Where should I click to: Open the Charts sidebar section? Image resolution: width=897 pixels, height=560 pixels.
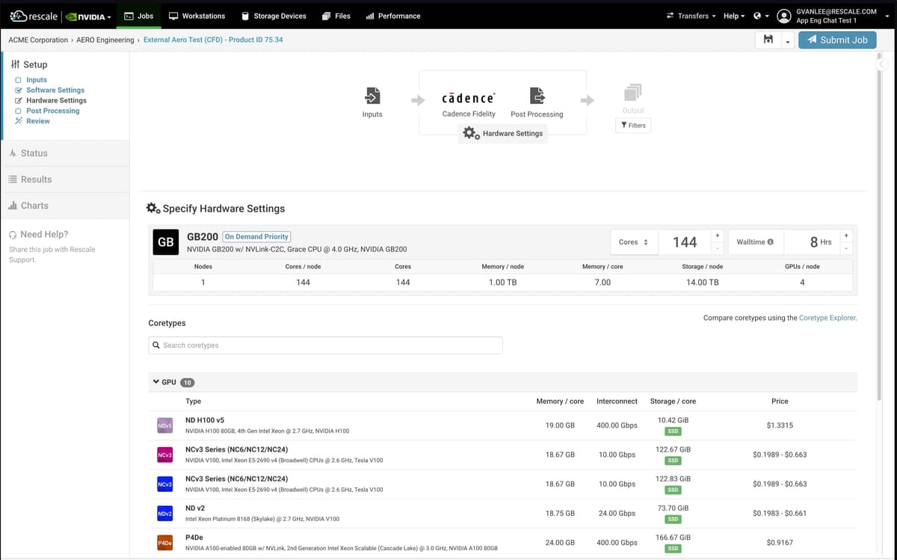point(64,206)
